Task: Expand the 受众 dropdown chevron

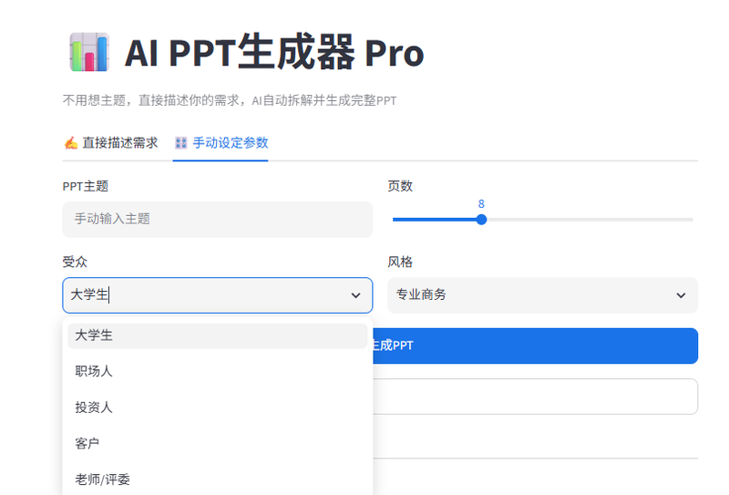Action: pyautogui.click(x=355, y=295)
